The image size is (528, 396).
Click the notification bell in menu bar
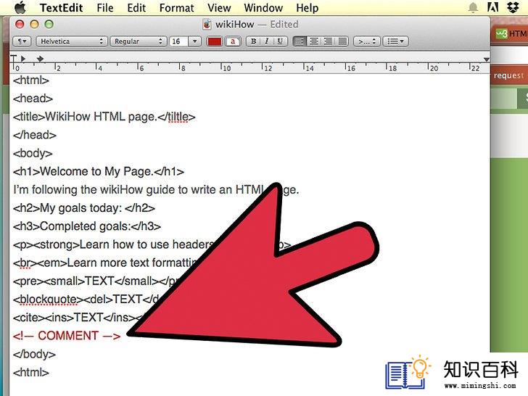coord(473,7)
